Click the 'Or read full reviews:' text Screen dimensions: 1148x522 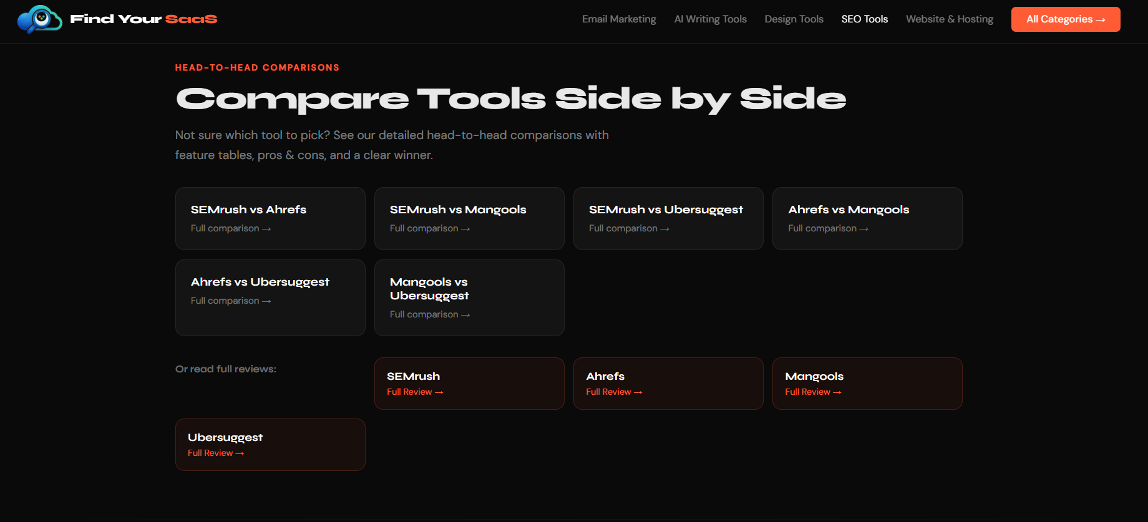point(226,369)
